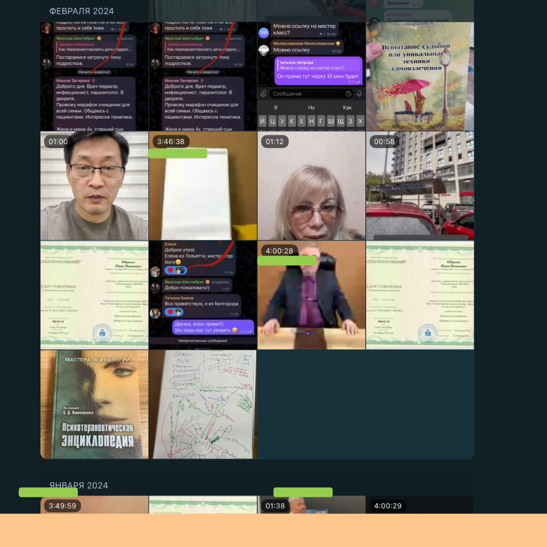
Task: Open the chat screenshot with 'Добро пожаловать!)'
Action: click(x=203, y=295)
